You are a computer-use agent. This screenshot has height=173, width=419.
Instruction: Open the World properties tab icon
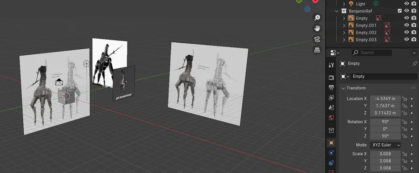tap(331, 118)
